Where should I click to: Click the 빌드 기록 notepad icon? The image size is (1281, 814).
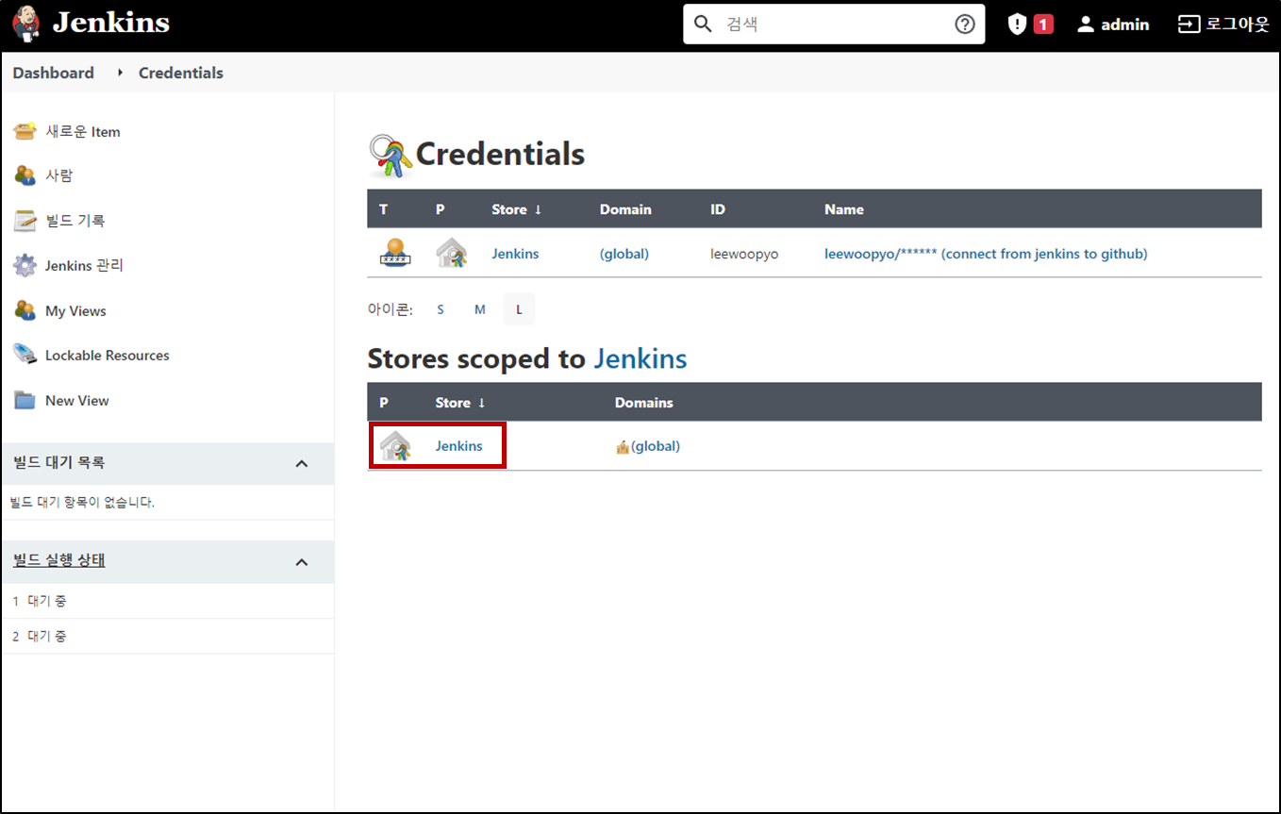[x=25, y=221]
